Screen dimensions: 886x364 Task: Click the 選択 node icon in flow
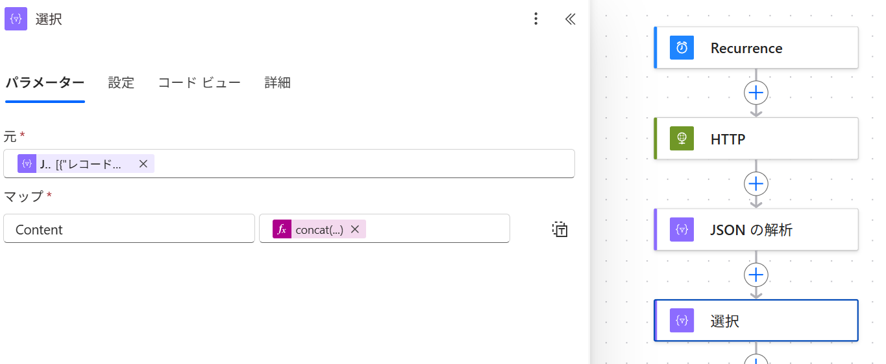coord(682,321)
